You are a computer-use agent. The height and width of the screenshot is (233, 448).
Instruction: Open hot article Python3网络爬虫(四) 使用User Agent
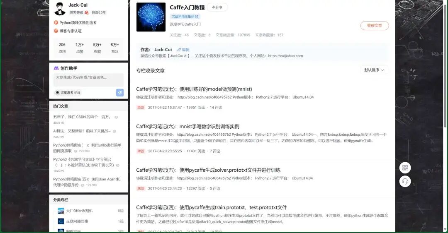[87, 182]
